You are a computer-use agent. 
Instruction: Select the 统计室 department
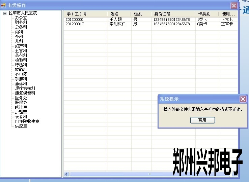pos(21,107)
